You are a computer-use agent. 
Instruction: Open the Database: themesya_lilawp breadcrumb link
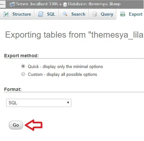point(94,4)
